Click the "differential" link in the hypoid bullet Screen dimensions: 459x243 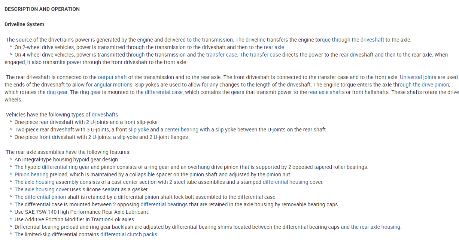coord(55,167)
